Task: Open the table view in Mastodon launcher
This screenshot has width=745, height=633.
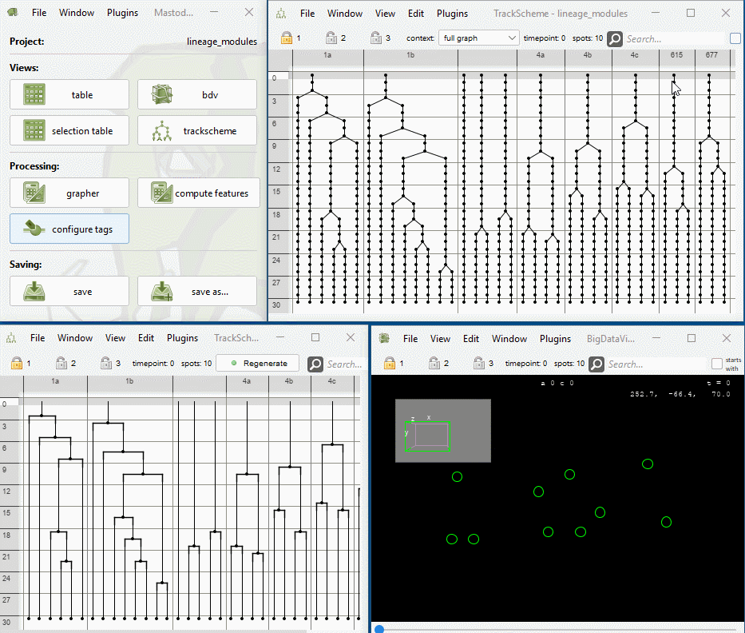Action: pyautogui.click(x=69, y=94)
